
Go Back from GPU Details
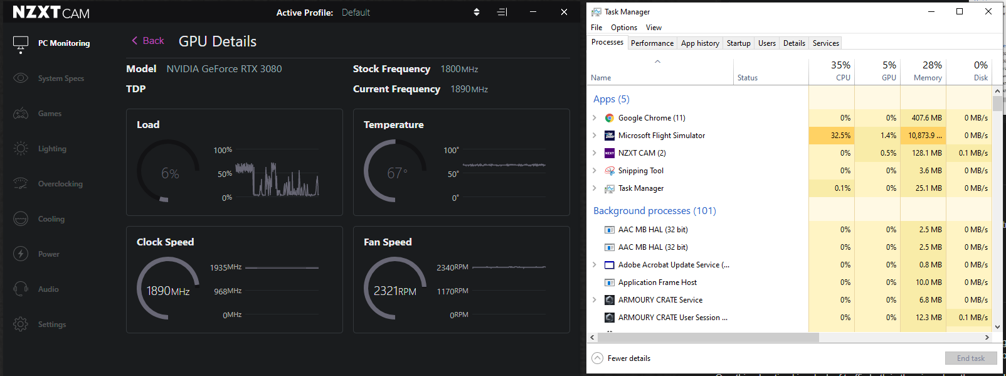[147, 41]
